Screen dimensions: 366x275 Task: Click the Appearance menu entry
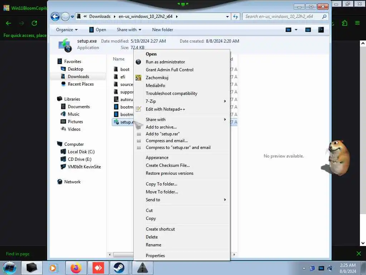click(182, 158)
